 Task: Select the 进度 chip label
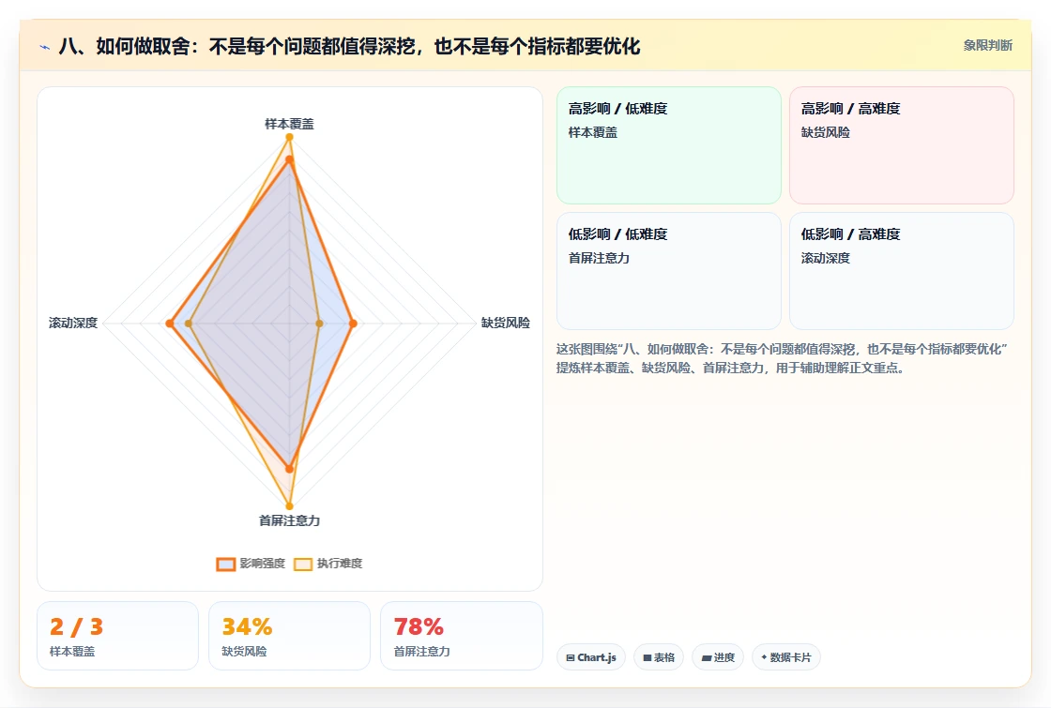724,657
